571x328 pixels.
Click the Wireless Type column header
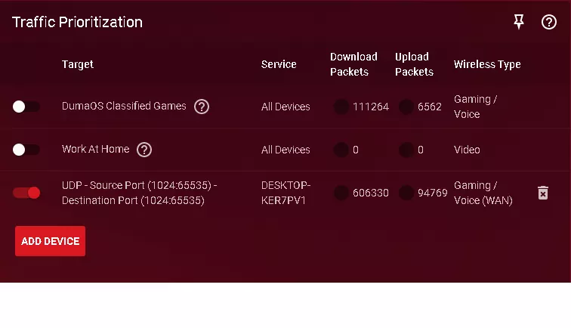click(x=487, y=64)
